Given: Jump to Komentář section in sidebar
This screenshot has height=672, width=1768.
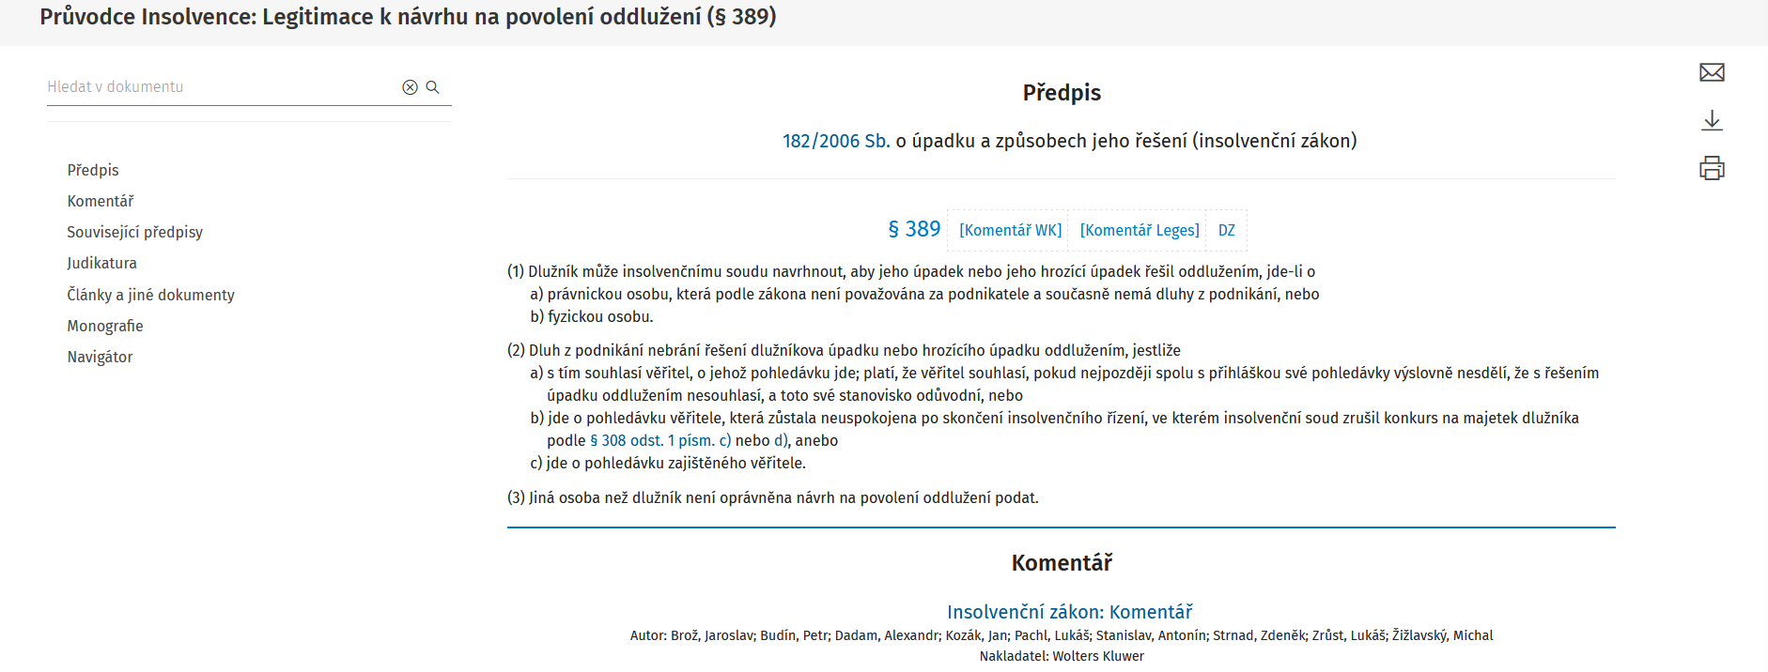Looking at the screenshot, I should click(101, 201).
